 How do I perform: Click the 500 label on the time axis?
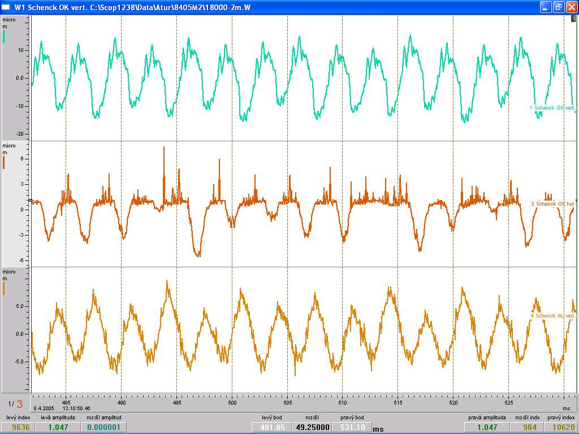[x=232, y=402]
